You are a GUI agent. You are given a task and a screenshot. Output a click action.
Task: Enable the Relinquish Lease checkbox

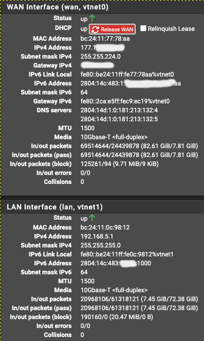point(143,28)
